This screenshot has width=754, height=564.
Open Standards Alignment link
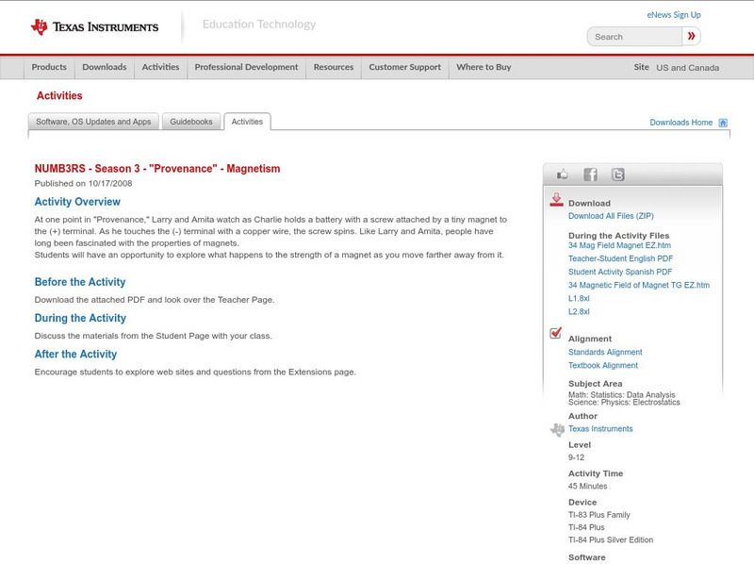pos(605,352)
